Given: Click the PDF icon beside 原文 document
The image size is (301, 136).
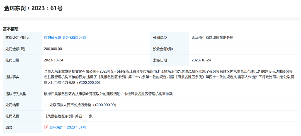Looking at the screenshot, I should (46, 127).
